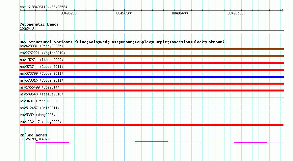
Task: Select the thin blue nsv509640 line
Action: coord(151,97)
